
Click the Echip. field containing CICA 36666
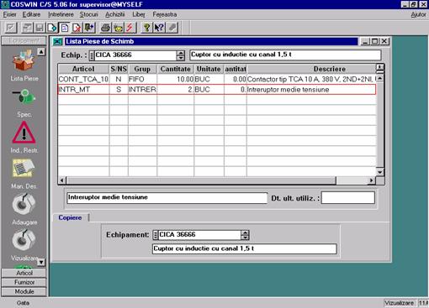click(x=135, y=55)
